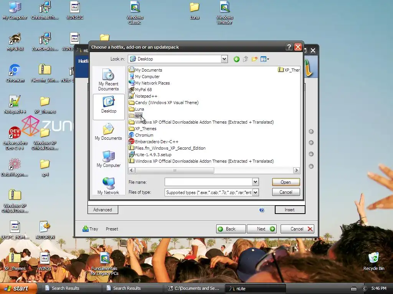Select MyPal 68 in the file list
Viewport: 393px width, 294px height.
click(x=140, y=90)
